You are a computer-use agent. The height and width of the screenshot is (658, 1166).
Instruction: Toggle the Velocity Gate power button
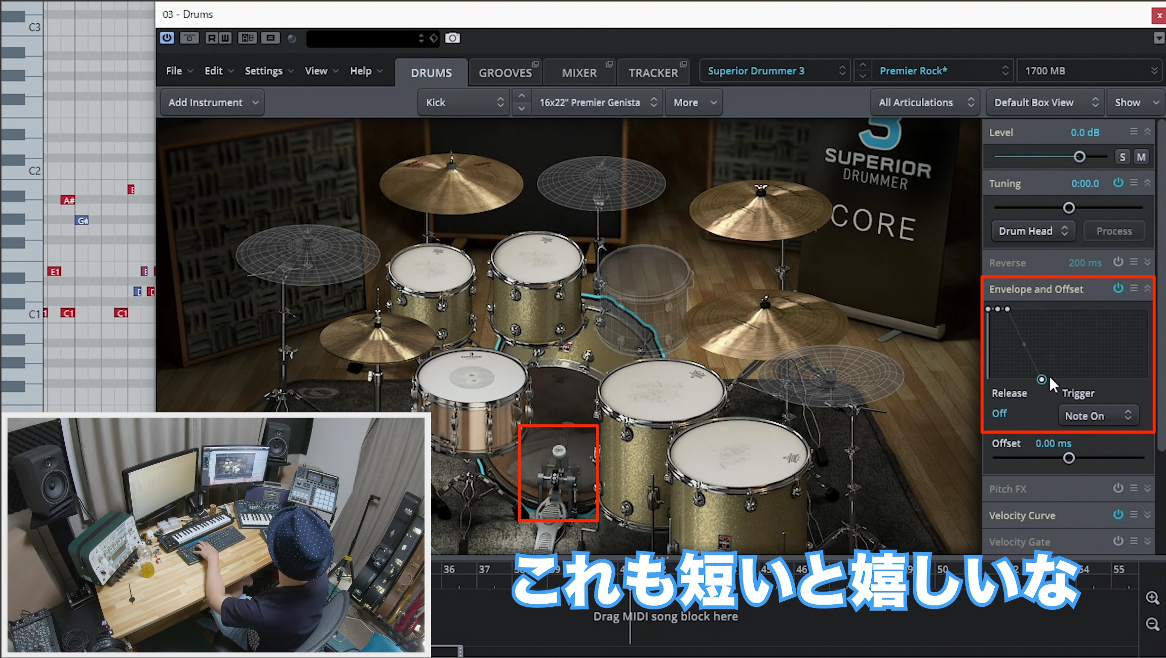click(x=1118, y=541)
